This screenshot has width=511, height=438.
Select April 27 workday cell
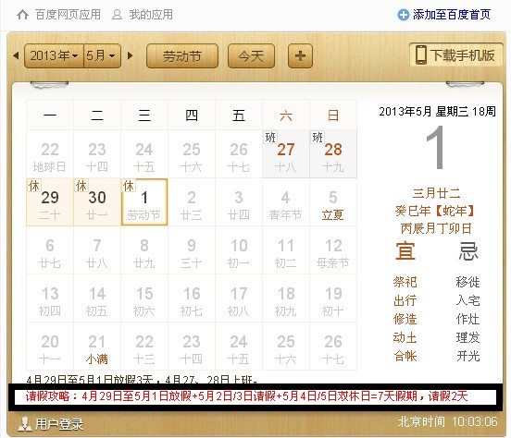point(286,154)
